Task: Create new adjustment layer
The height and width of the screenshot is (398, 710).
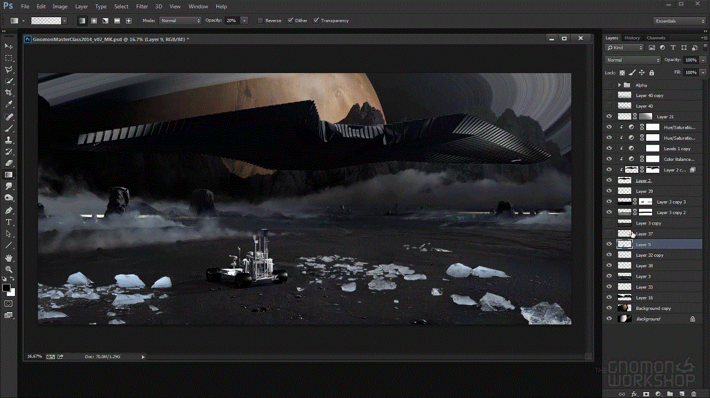Action: coord(658,394)
